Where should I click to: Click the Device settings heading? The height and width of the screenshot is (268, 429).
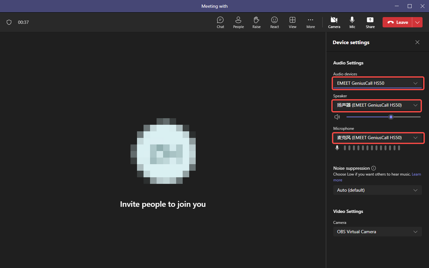coord(351,42)
